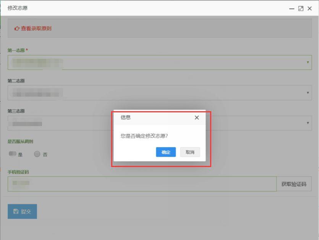
Task: Click the floppy disk icon on 提交
Action: pyautogui.click(x=16, y=211)
